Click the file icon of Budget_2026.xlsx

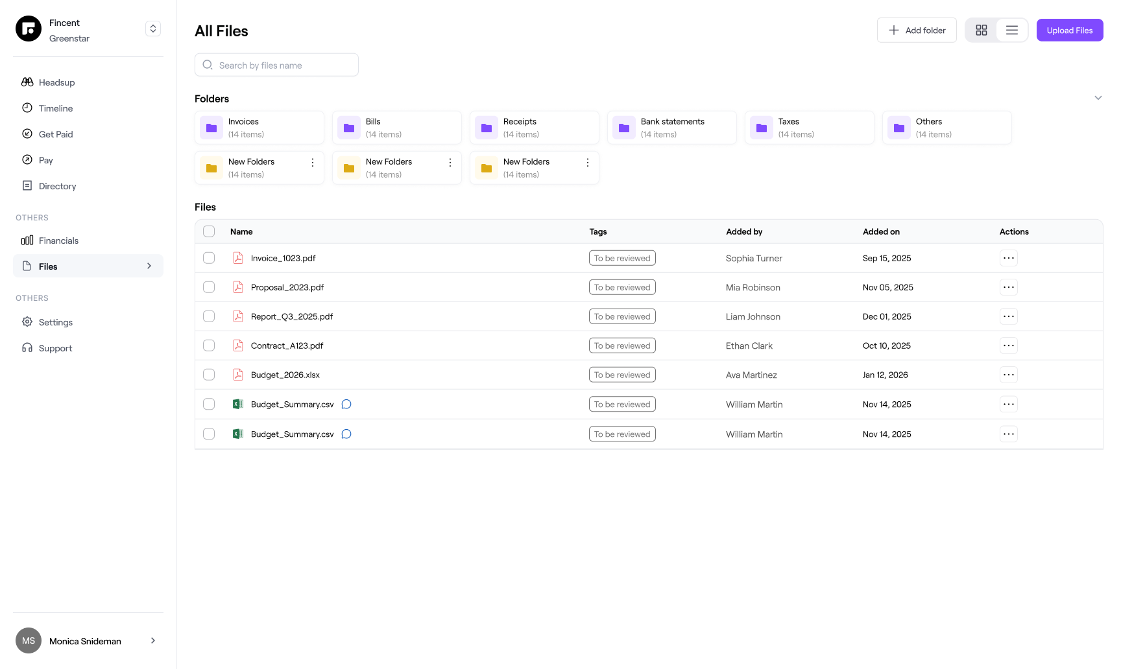238,375
